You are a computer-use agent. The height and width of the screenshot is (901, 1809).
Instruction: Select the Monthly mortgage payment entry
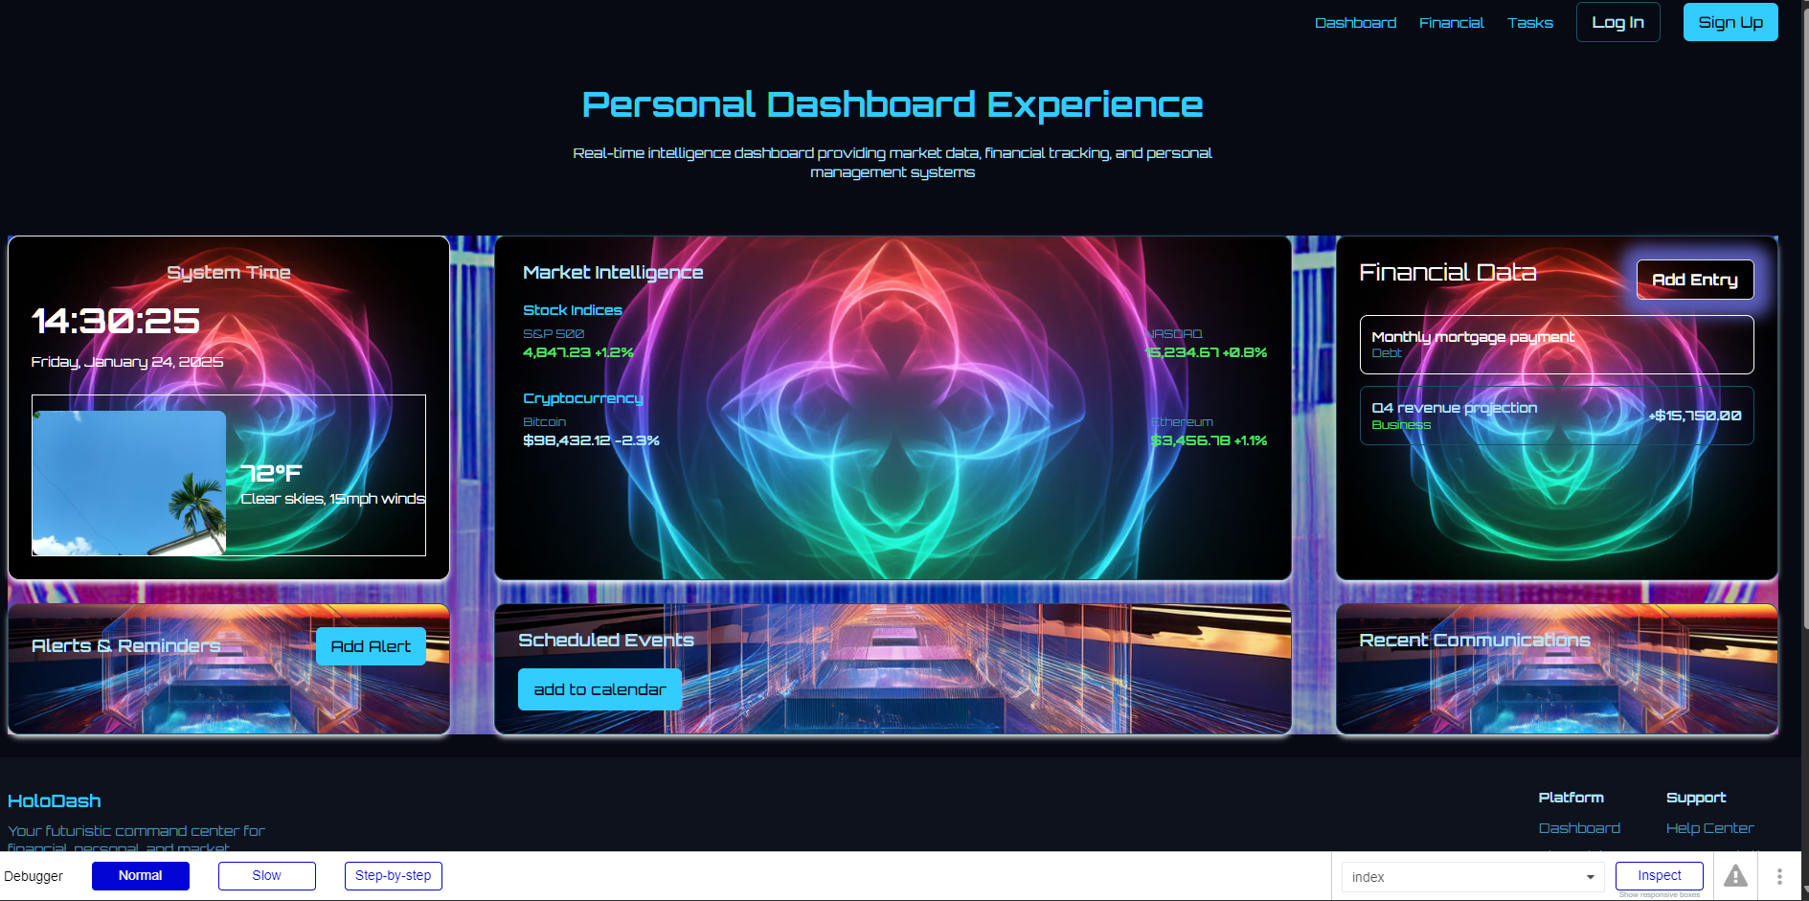coord(1556,345)
